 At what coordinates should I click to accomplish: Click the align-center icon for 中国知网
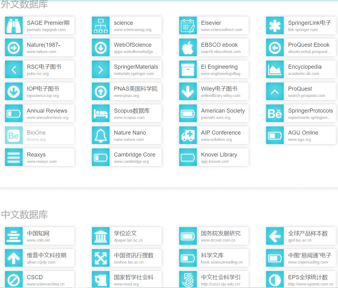[x=13, y=236]
